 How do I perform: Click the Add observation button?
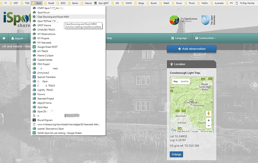tap(192, 49)
